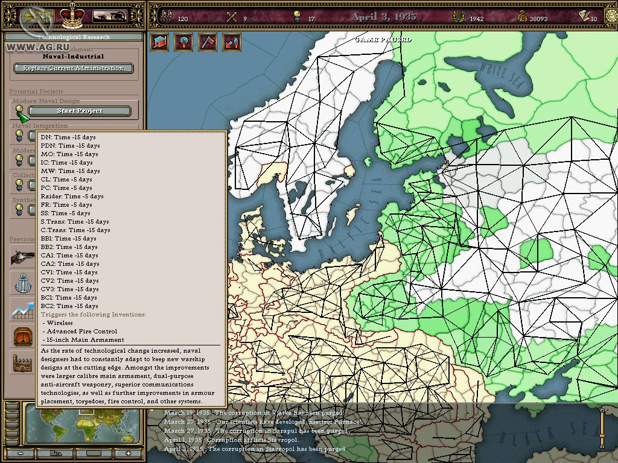Click log entry 'Corruption afflicts Stavropol'
Screen dimensions: 618x463
click(x=231, y=439)
